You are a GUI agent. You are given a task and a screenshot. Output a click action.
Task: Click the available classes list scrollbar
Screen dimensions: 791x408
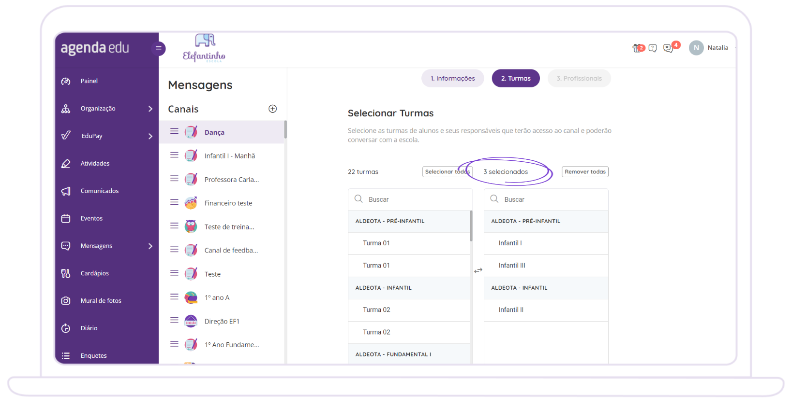pos(471,226)
